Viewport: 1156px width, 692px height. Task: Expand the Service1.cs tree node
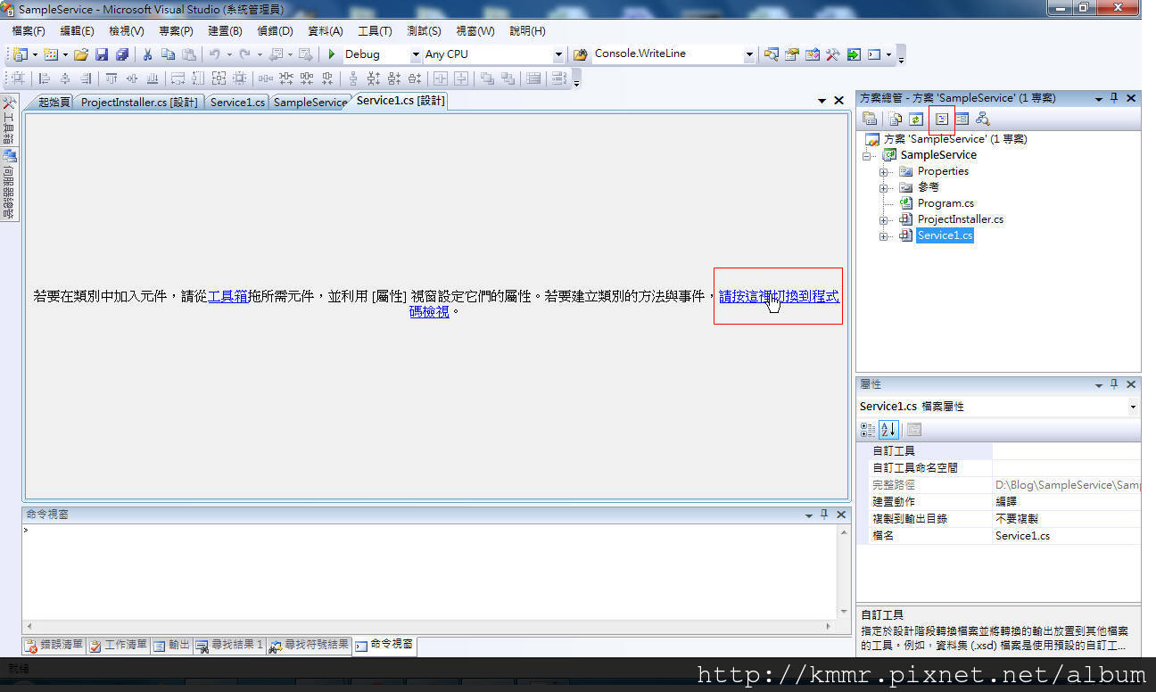(x=884, y=235)
